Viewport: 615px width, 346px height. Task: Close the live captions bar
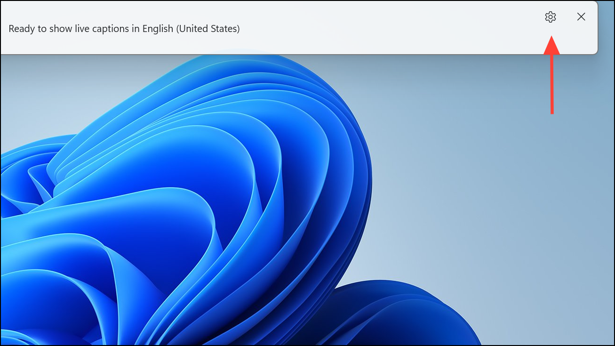point(581,17)
